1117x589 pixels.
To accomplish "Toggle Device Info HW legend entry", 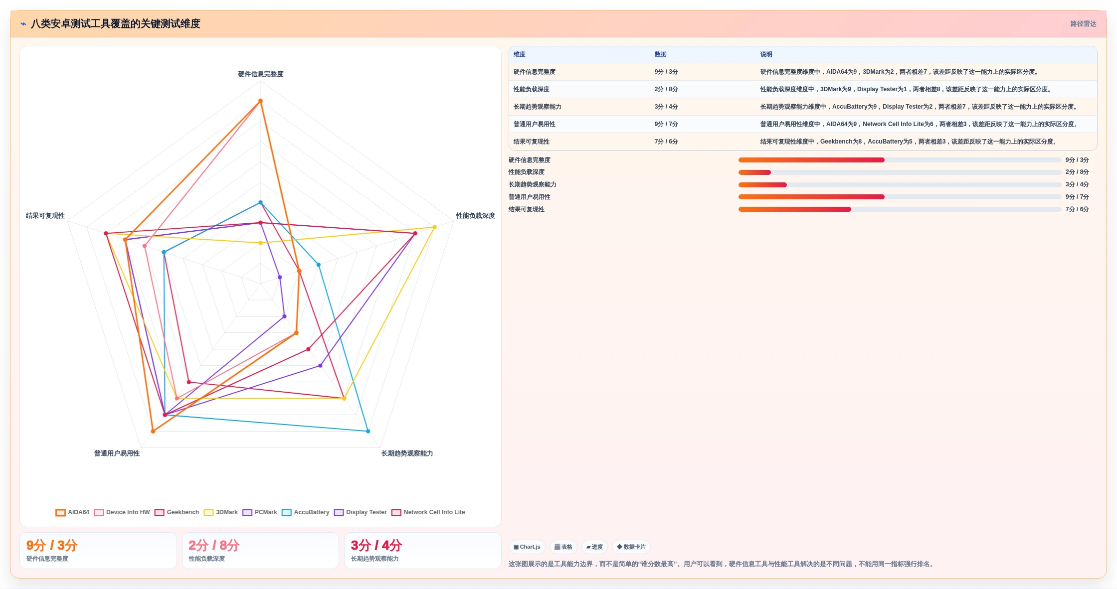I will (122, 512).
